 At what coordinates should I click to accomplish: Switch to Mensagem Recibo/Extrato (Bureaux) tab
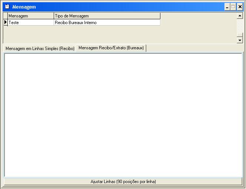111,48
